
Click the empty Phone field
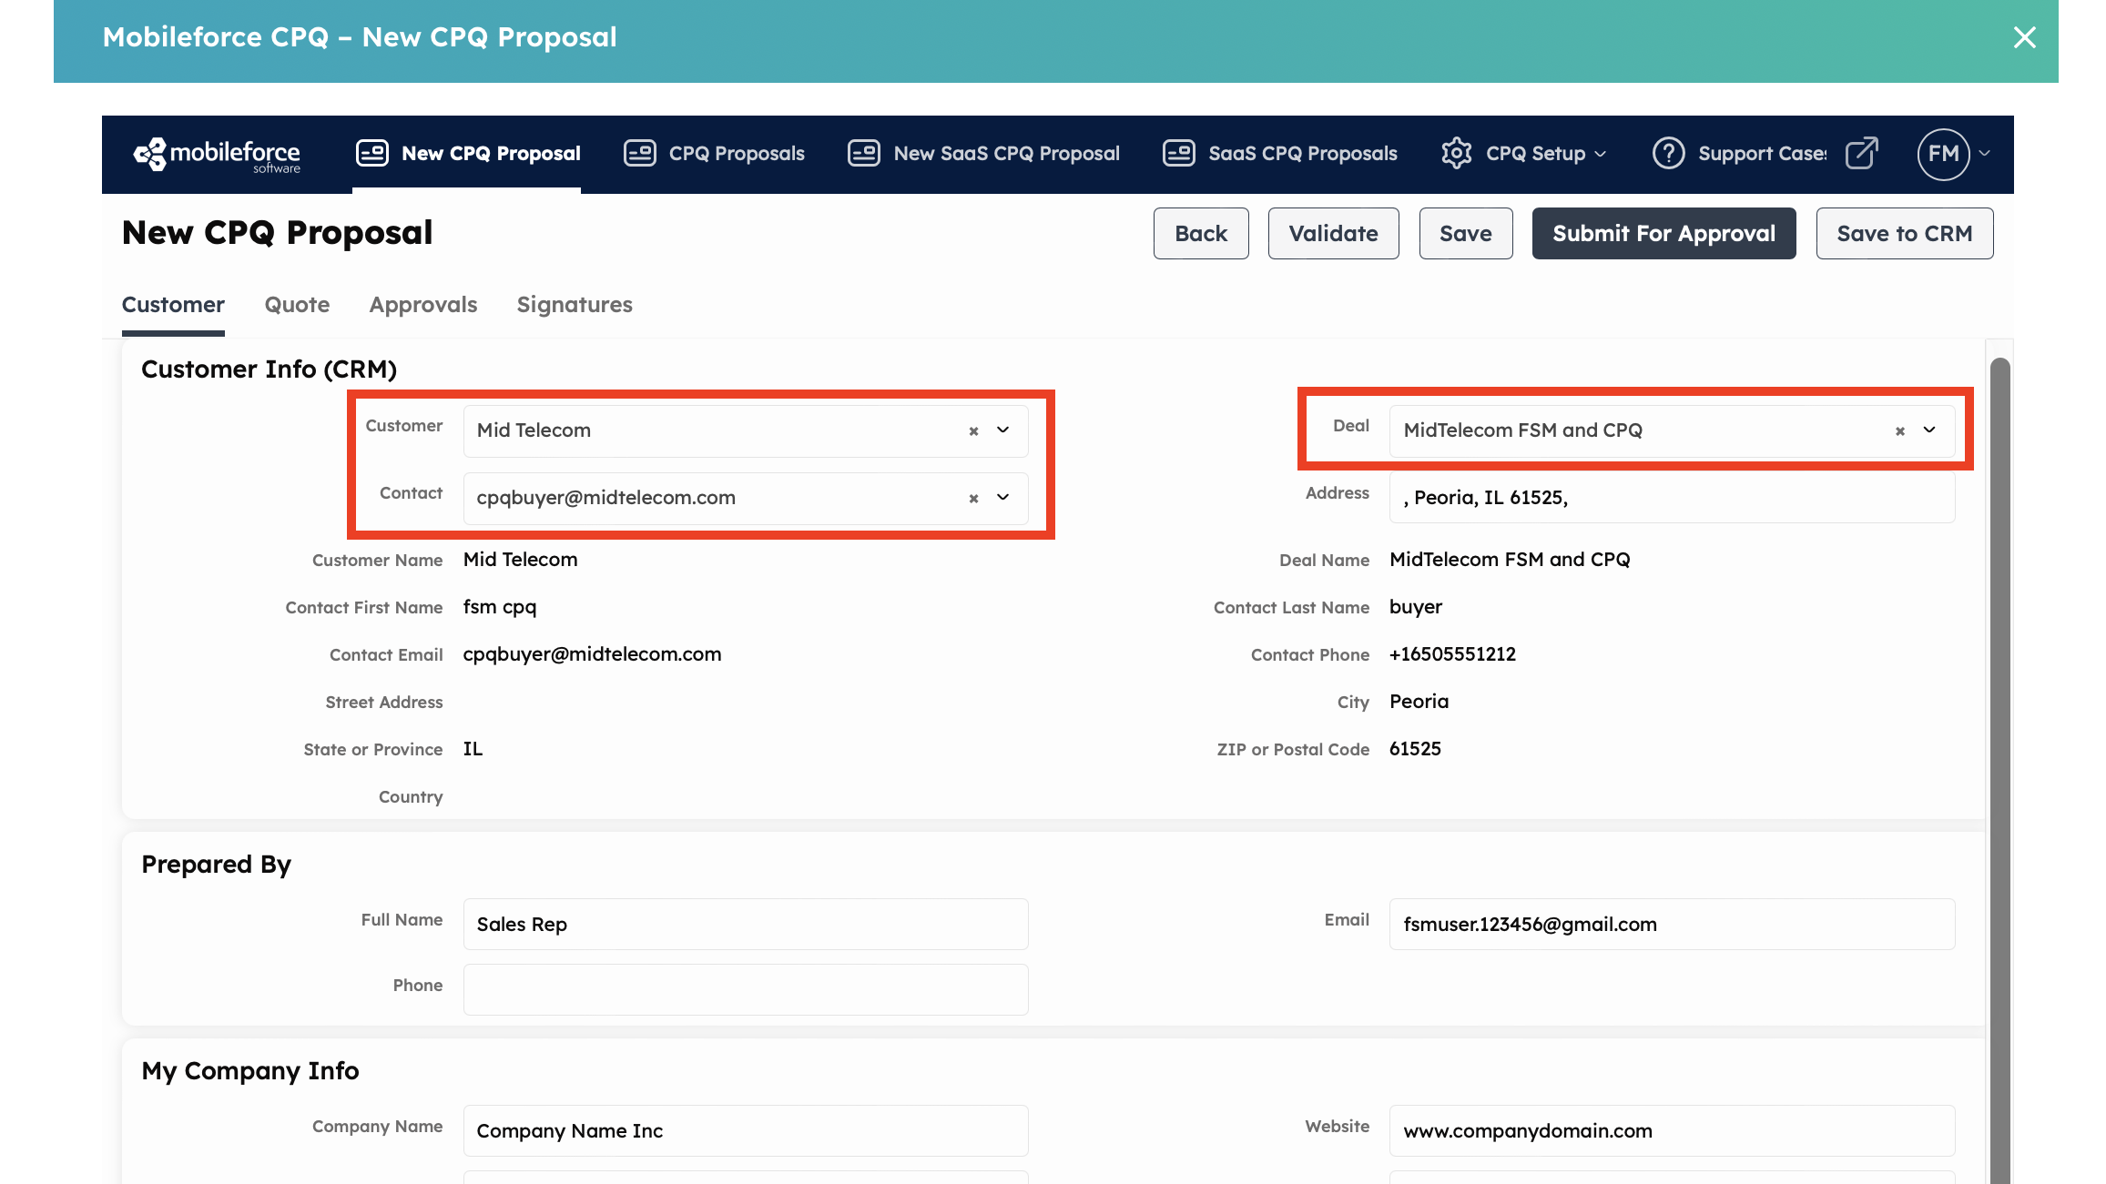[x=745, y=990]
